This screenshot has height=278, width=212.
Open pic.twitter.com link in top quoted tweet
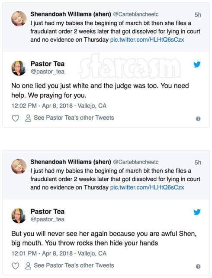click(147, 39)
